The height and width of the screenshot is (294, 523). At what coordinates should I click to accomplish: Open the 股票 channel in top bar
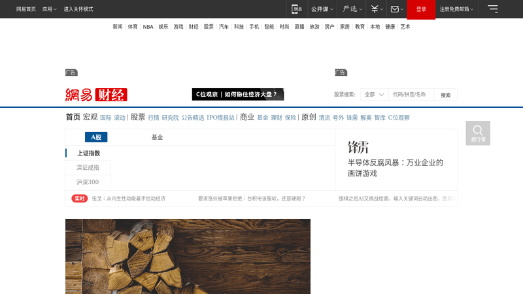(x=209, y=27)
